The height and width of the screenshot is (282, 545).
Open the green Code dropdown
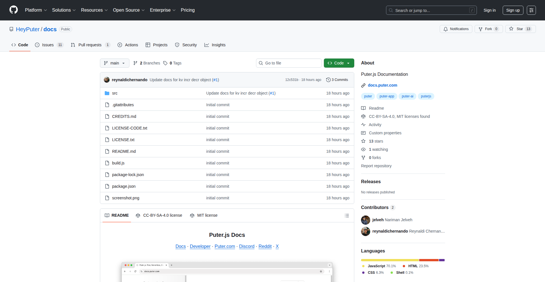click(x=339, y=63)
